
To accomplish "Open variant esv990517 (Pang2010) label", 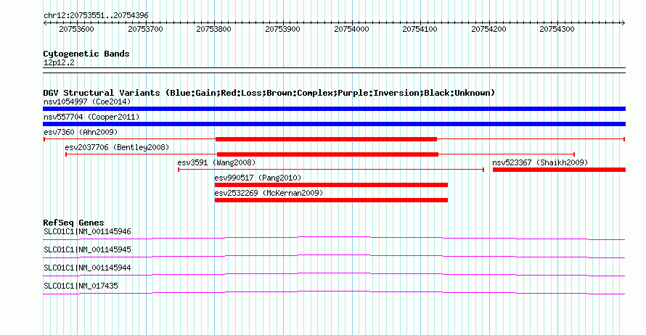I will [258, 178].
